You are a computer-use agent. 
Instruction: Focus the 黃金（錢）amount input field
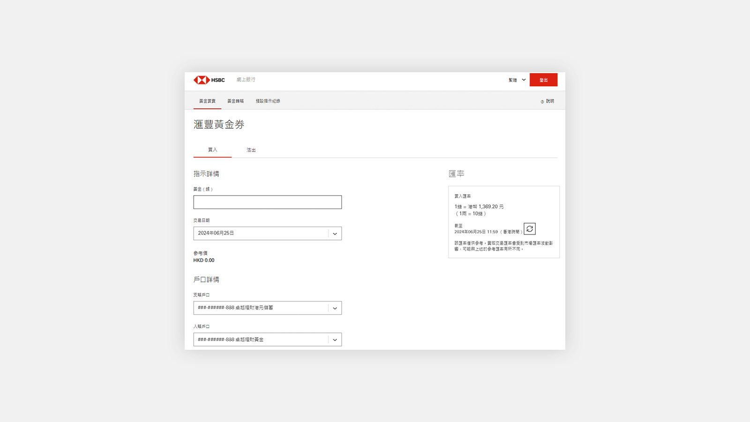(x=268, y=202)
